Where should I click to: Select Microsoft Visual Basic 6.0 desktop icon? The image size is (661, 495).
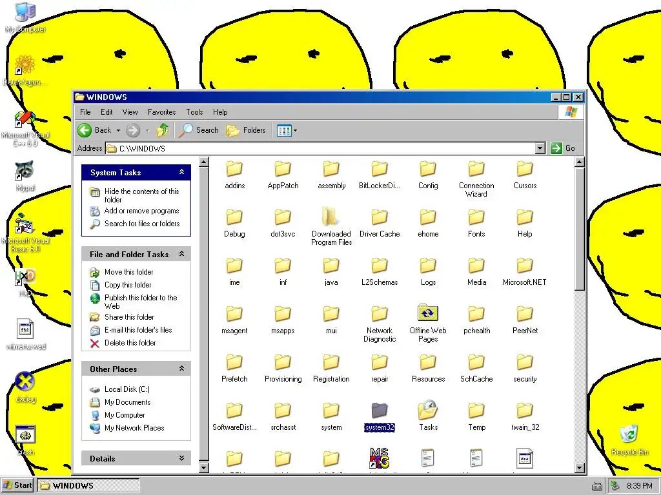(x=25, y=232)
